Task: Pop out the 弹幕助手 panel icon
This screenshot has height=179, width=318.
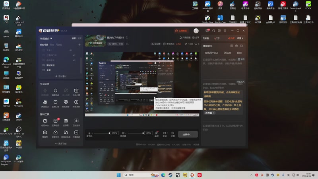Action: (242, 46)
